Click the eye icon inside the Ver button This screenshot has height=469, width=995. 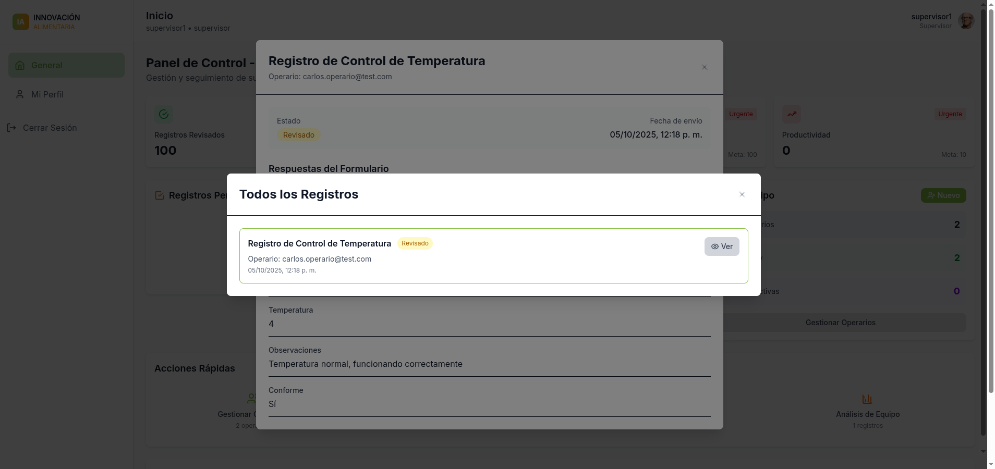pos(714,246)
